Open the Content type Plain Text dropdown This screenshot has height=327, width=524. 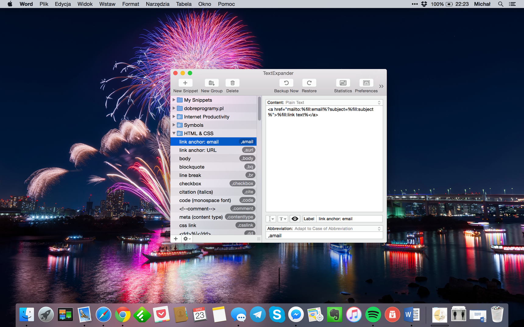[324, 103]
